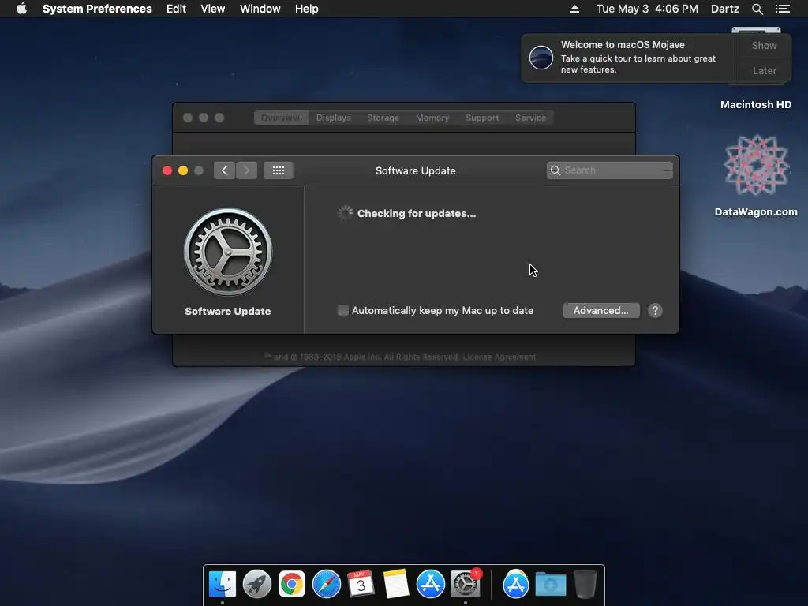
Task: Open the help question mark button
Action: pyautogui.click(x=655, y=310)
